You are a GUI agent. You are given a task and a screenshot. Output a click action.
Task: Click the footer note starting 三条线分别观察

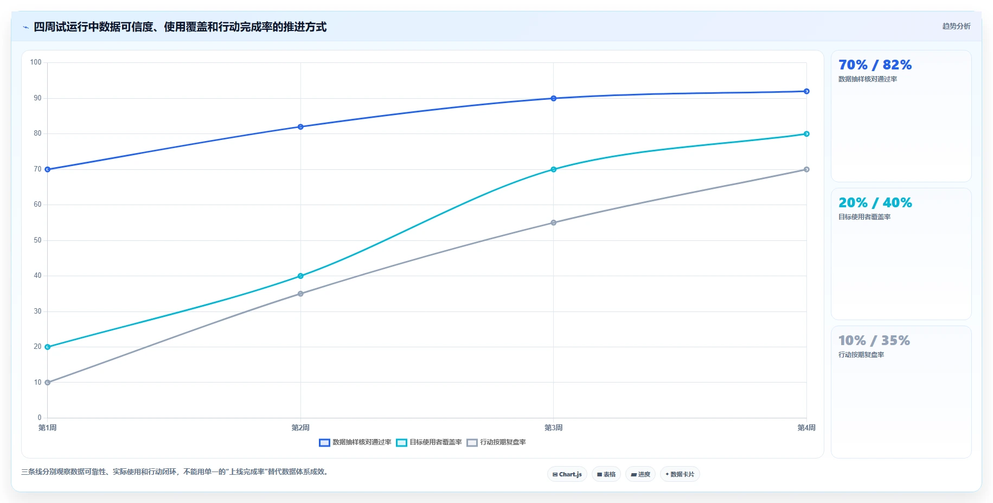click(175, 472)
